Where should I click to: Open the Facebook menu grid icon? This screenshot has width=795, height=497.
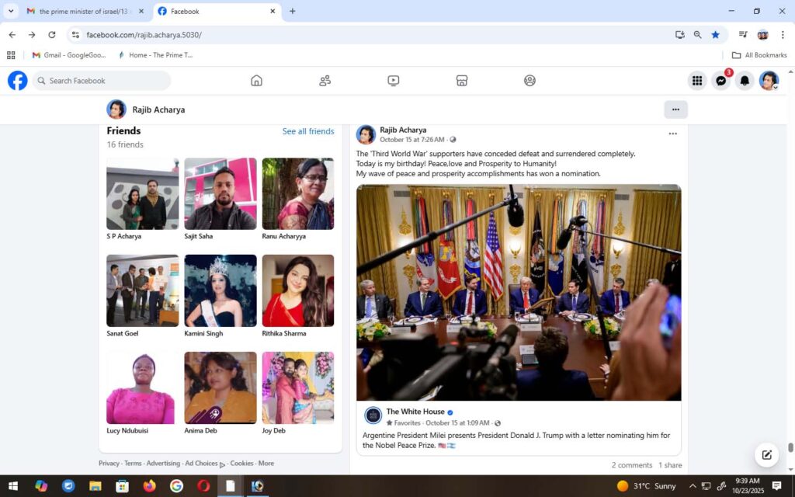pyautogui.click(x=697, y=81)
